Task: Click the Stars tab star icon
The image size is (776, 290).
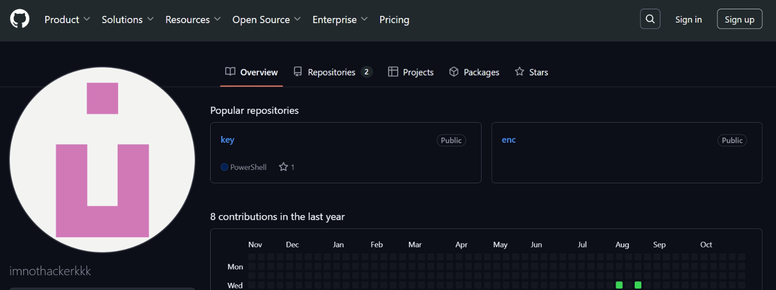Action: pyautogui.click(x=520, y=72)
